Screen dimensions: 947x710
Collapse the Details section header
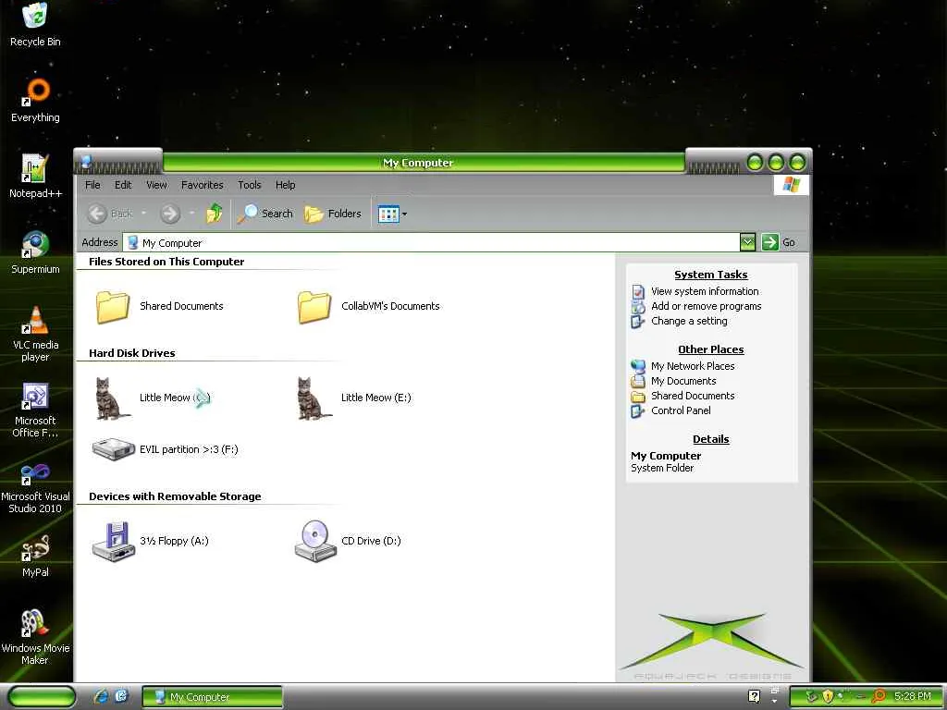click(x=711, y=439)
